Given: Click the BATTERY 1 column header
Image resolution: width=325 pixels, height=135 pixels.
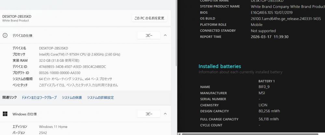Looking at the screenshot, I should (x=266, y=81).
